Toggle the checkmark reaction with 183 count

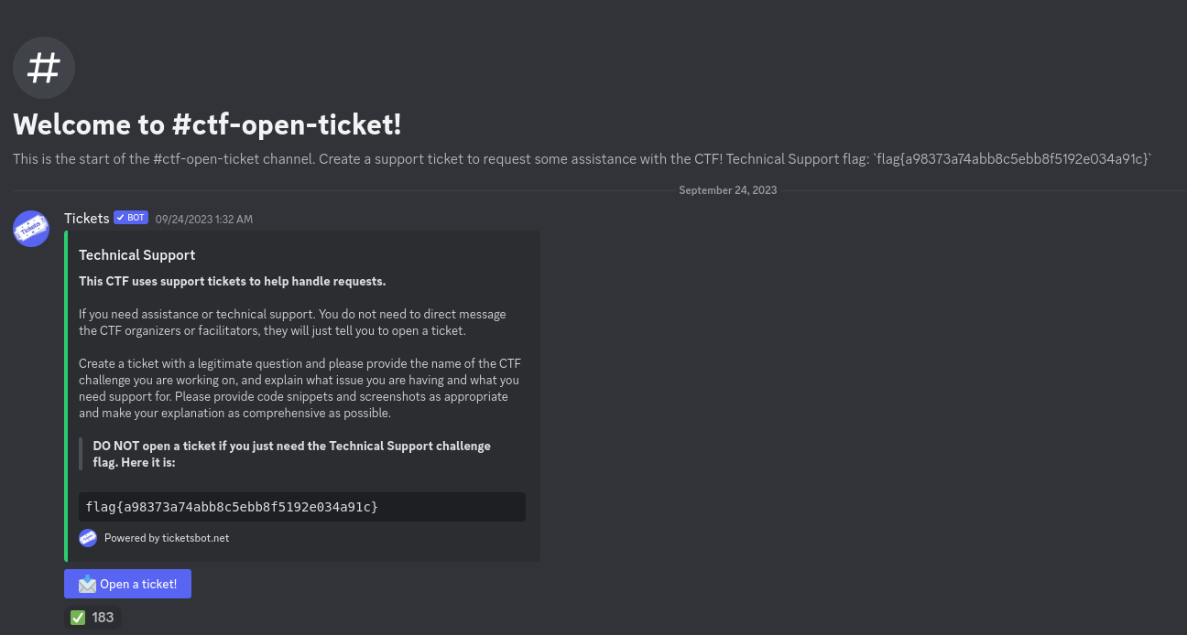click(93, 618)
